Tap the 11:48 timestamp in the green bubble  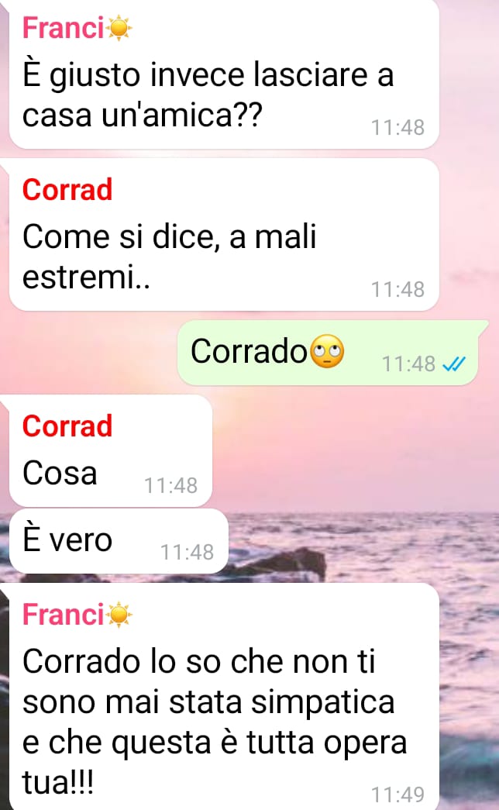point(408,364)
